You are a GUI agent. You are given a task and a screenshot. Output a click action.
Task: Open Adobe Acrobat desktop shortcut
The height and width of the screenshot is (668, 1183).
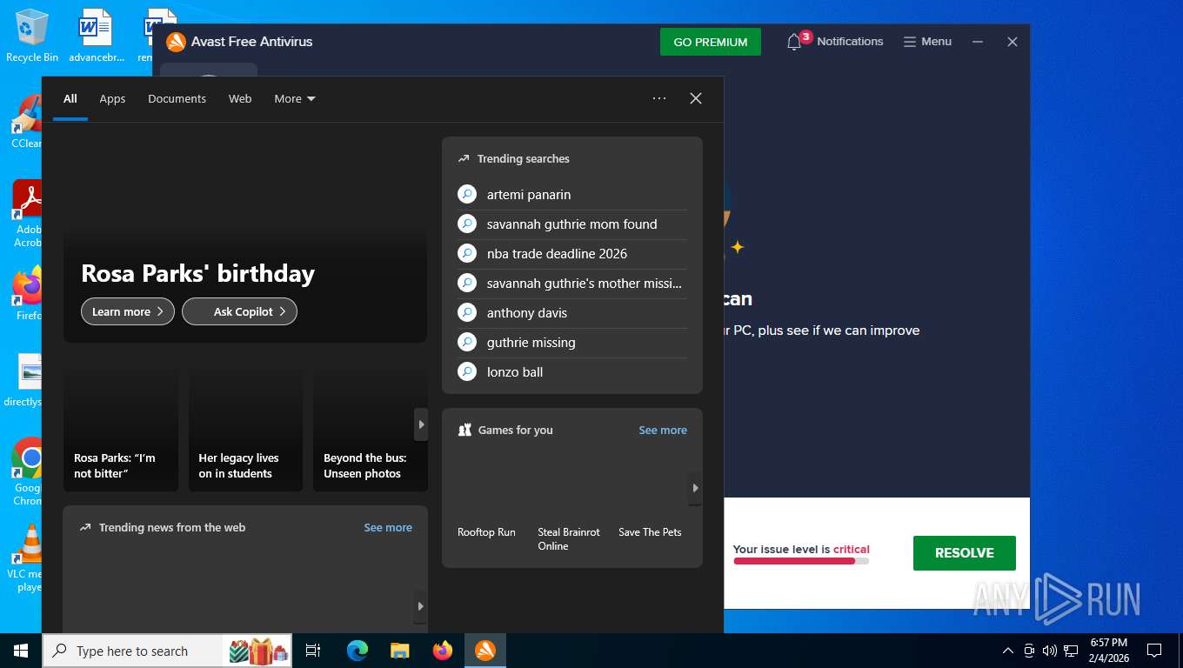[28, 214]
